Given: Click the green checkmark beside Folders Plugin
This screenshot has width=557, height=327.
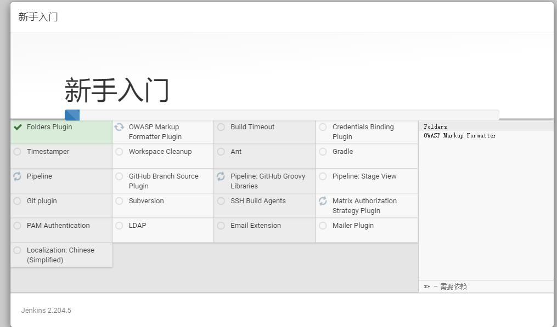Looking at the screenshot, I should [18, 127].
